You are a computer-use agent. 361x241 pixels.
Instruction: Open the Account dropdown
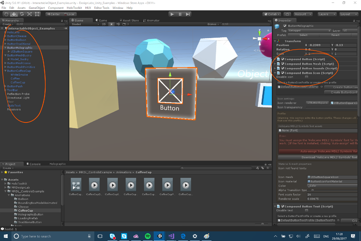pos(303,14)
